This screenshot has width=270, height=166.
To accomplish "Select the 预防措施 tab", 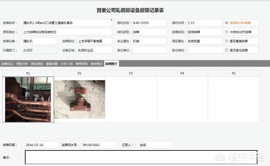I will tap(37, 64).
